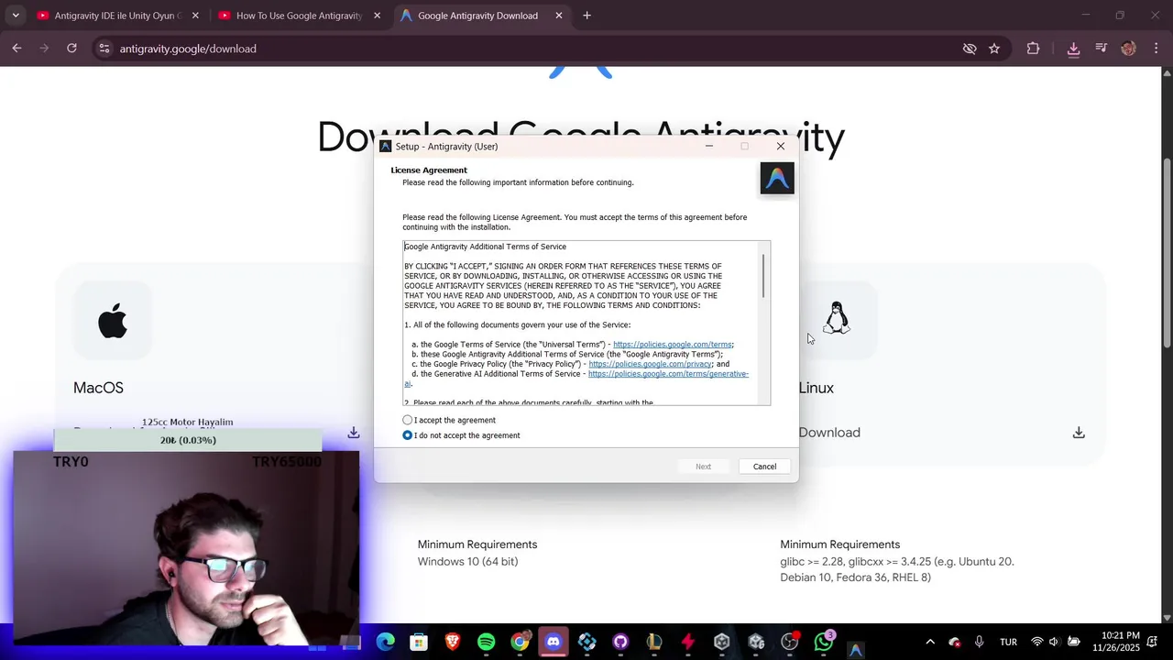This screenshot has height=660, width=1173.
Task: Open the browser Downloads icon
Action: tap(1073, 49)
